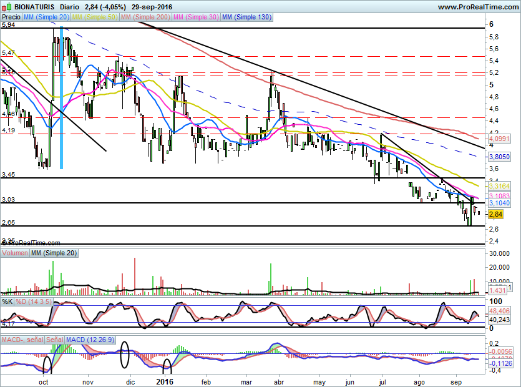
Task: Choose the MM (Simple 130) dark blue label
Action: tap(246, 17)
